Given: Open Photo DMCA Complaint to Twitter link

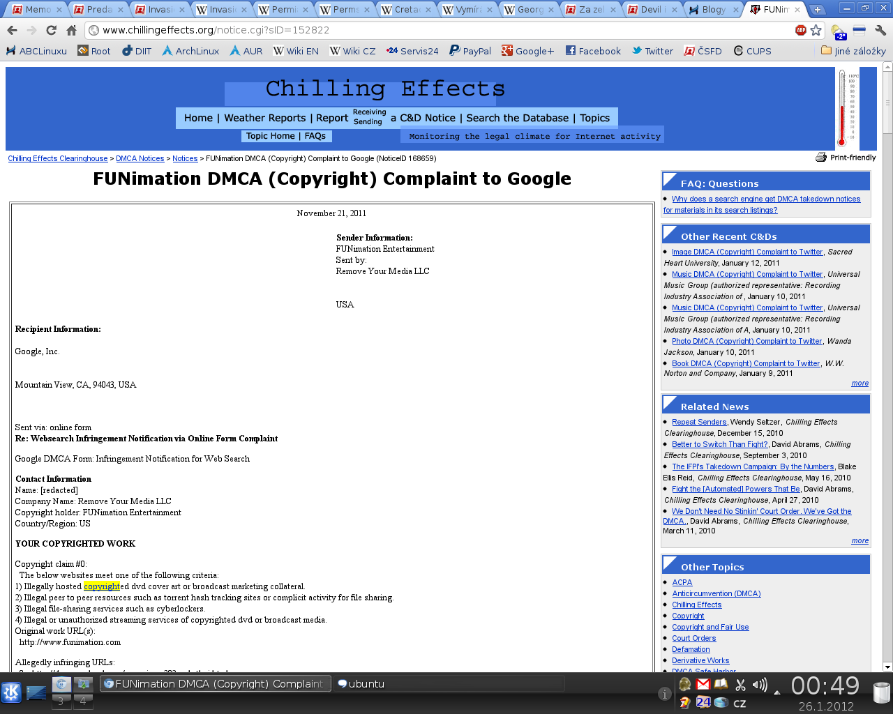Looking at the screenshot, I should click(x=746, y=341).
